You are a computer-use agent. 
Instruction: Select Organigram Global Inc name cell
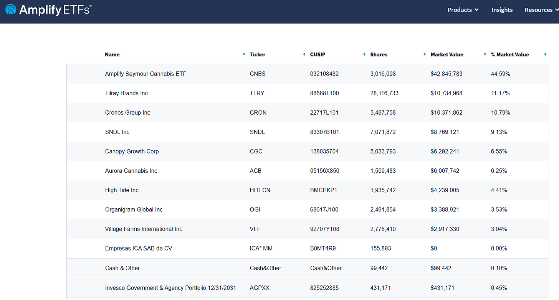[x=134, y=209]
